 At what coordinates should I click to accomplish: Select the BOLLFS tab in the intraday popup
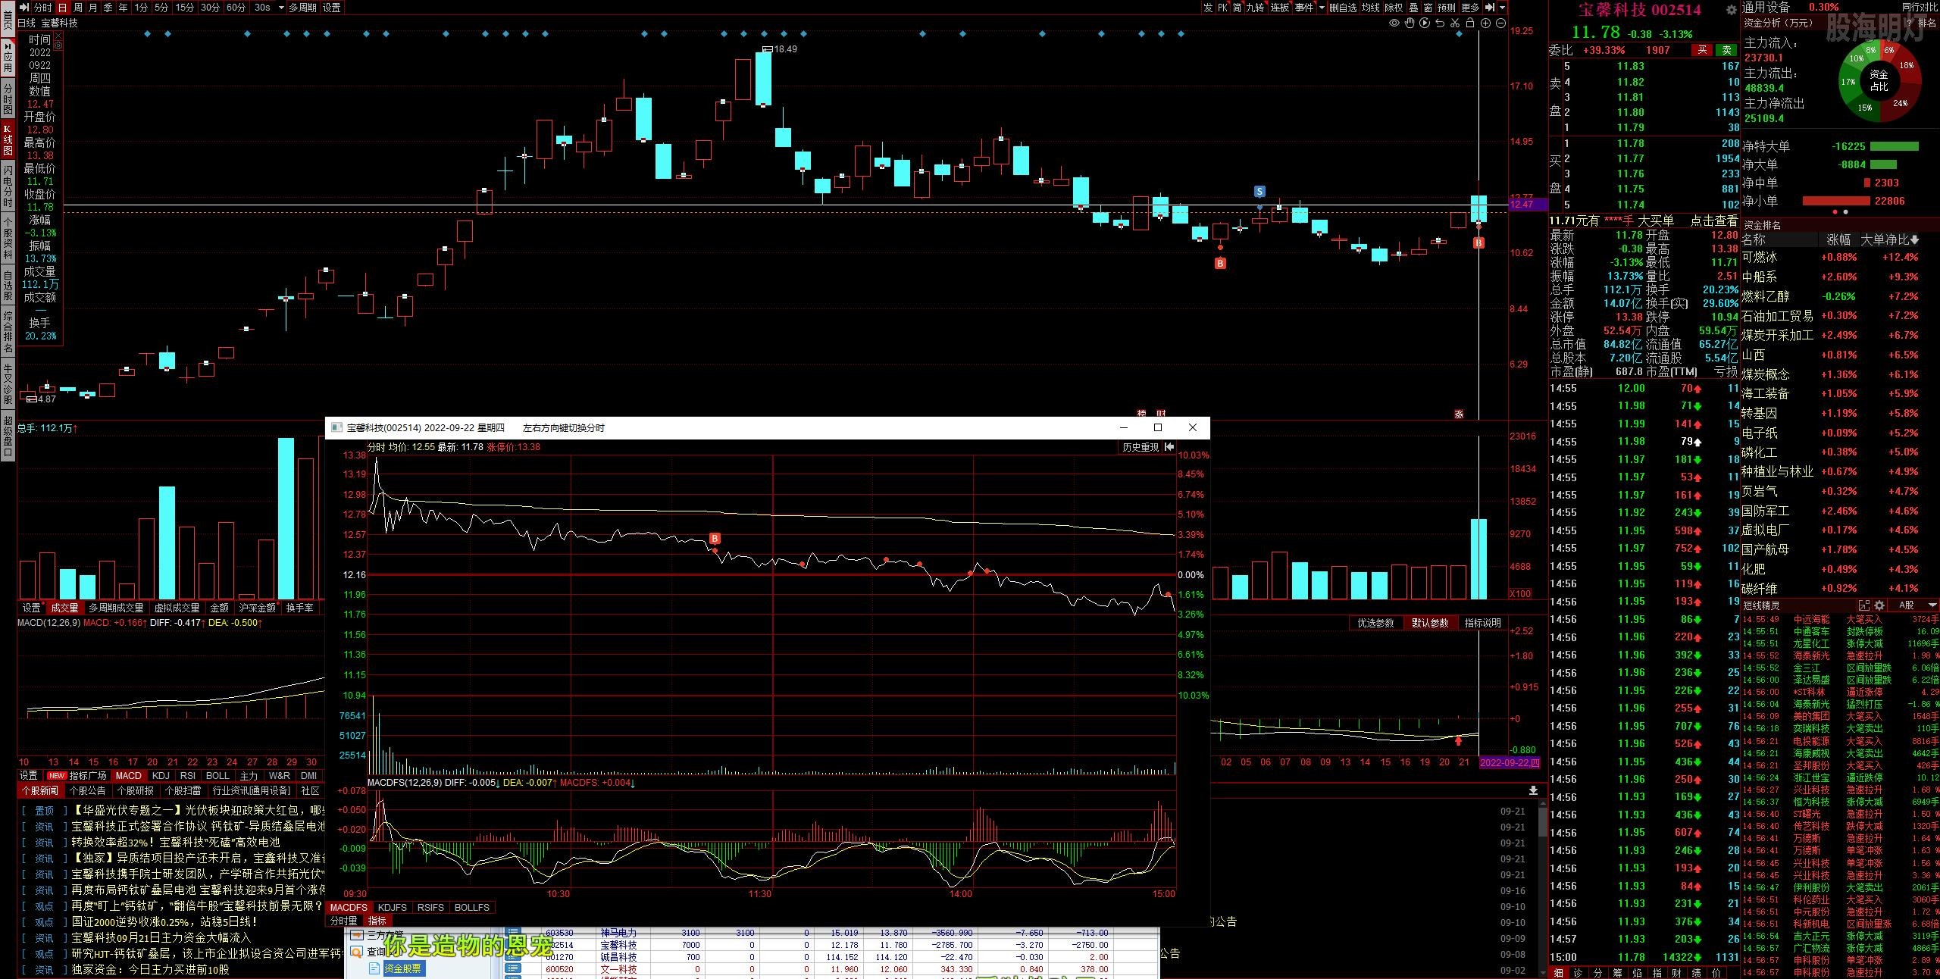click(x=472, y=907)
